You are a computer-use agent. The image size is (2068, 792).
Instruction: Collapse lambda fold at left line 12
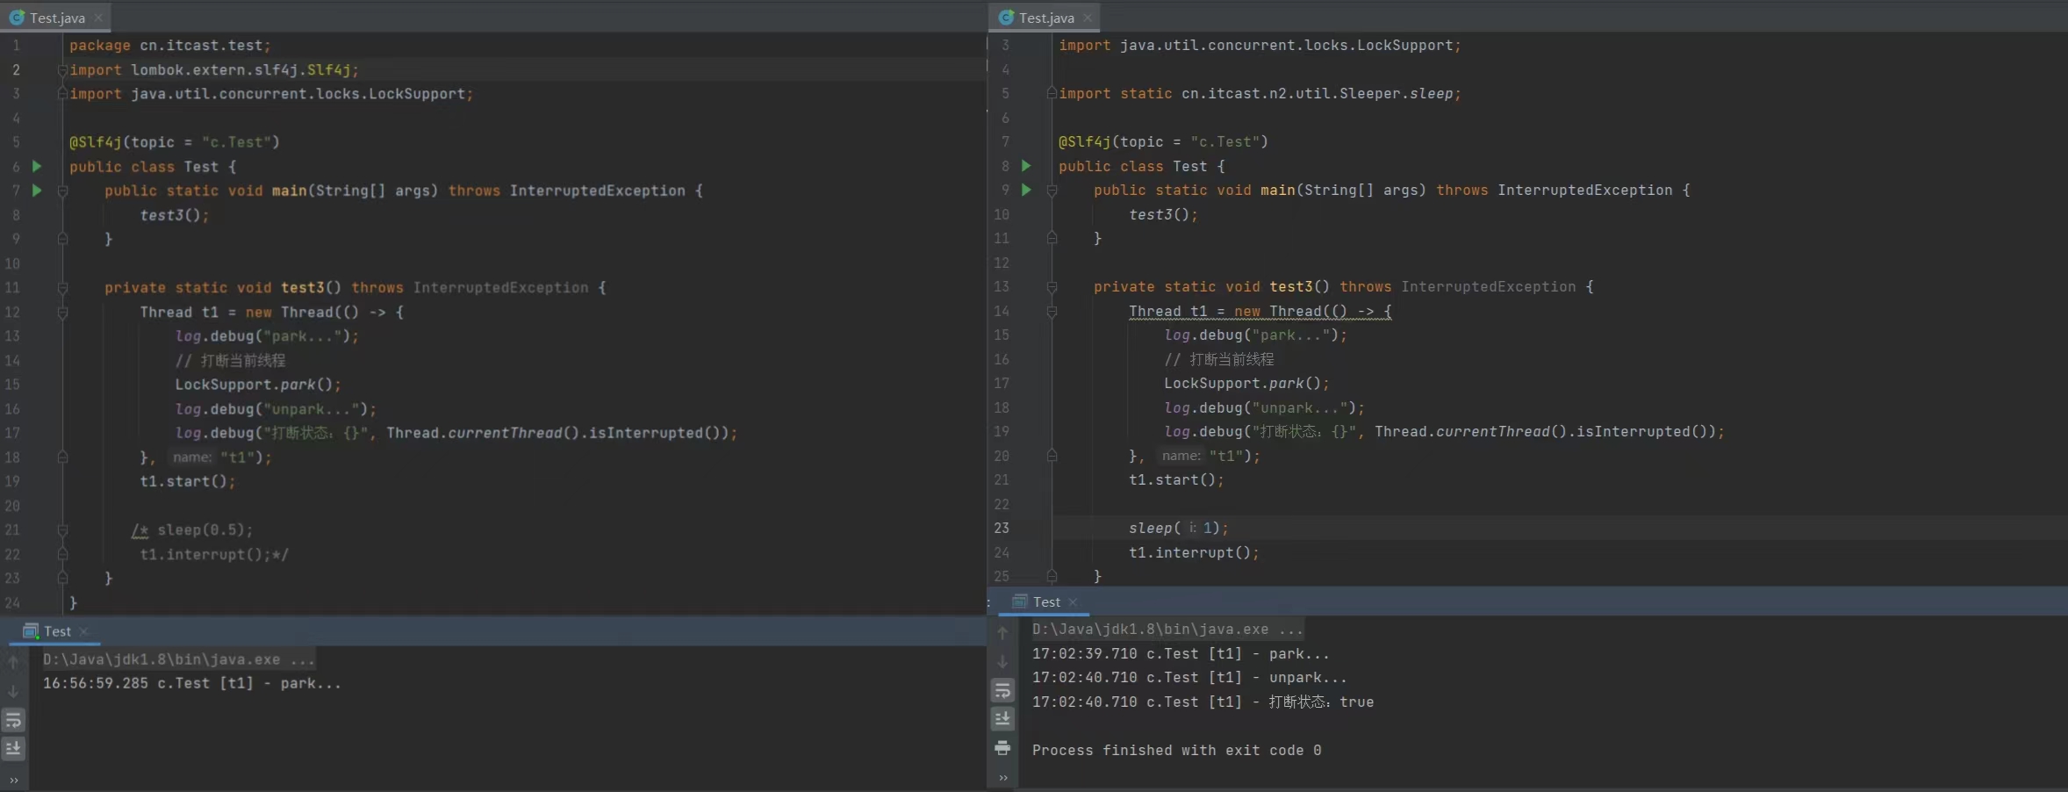tap(62, 312)
